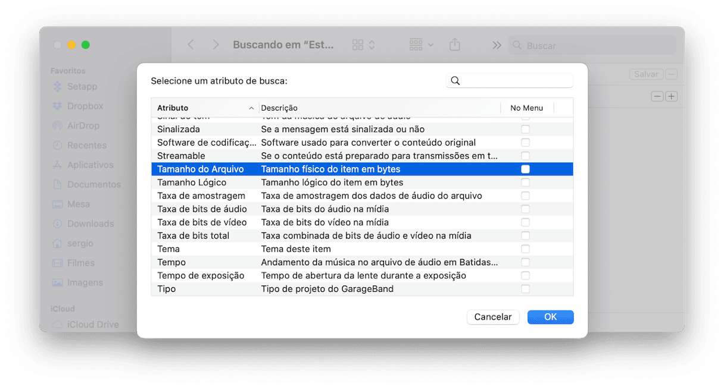Click the Setapp icon in the Finder sidebar
724x390 pixels.
point(57,87)
